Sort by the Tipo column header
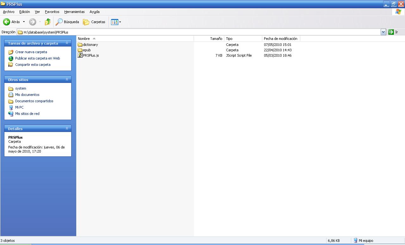Screen dimensions: 405x245 click(x=243, y=39)
